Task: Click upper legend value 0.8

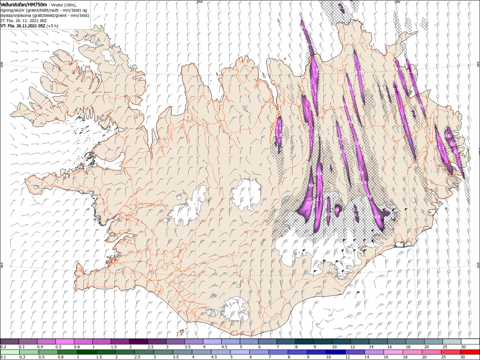Action: point(76,347)
